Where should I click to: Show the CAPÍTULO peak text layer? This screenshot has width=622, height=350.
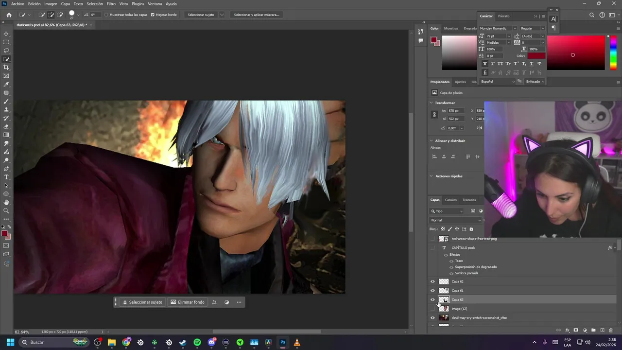click(432, 248)
